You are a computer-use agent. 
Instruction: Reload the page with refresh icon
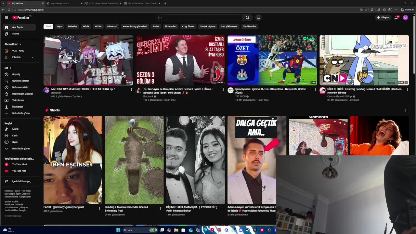point(9,10)
